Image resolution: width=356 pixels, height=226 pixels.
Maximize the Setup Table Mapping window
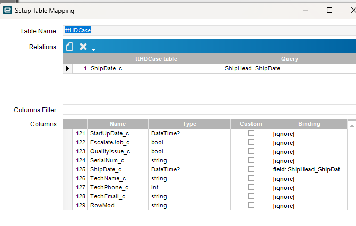pos(329,10)
